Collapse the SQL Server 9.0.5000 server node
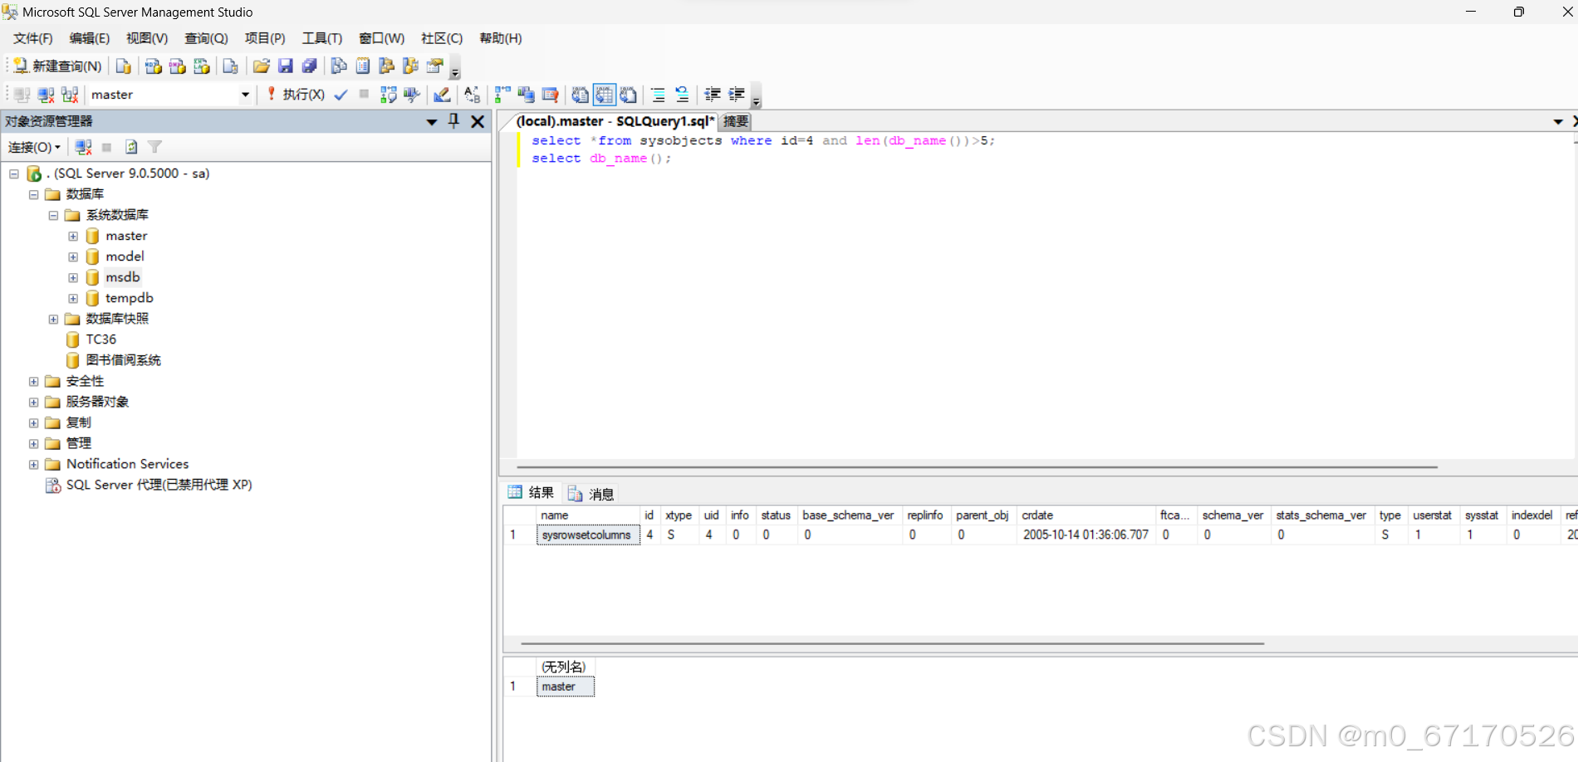Screen dimensions: 1578x762 tap(14, 173)
